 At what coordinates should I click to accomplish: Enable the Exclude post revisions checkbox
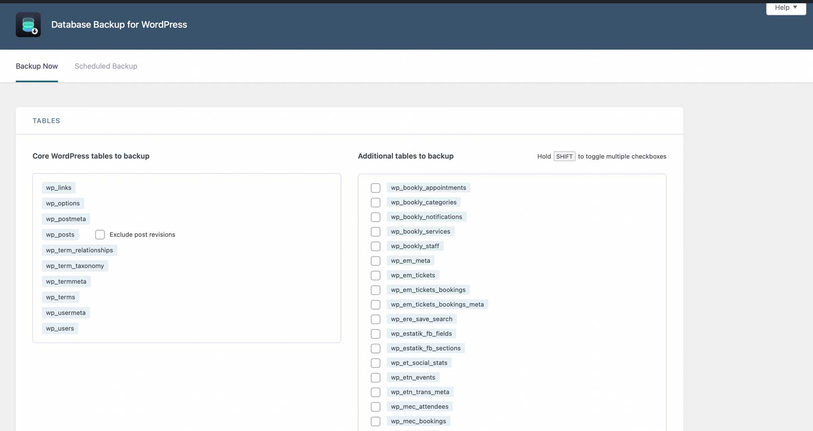point(100,234)
